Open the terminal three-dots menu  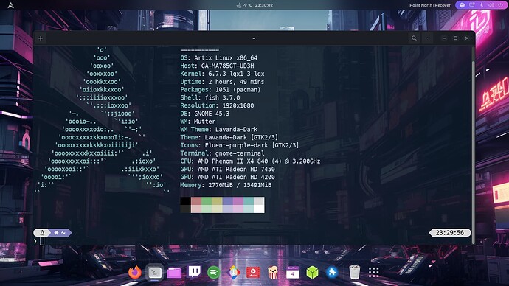(427, 38)
